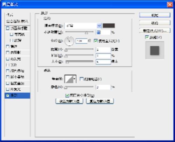Click the drop shadow preview thumbnail
The width and height of the screenshot is (175, 142).
[x=155, y=50]
